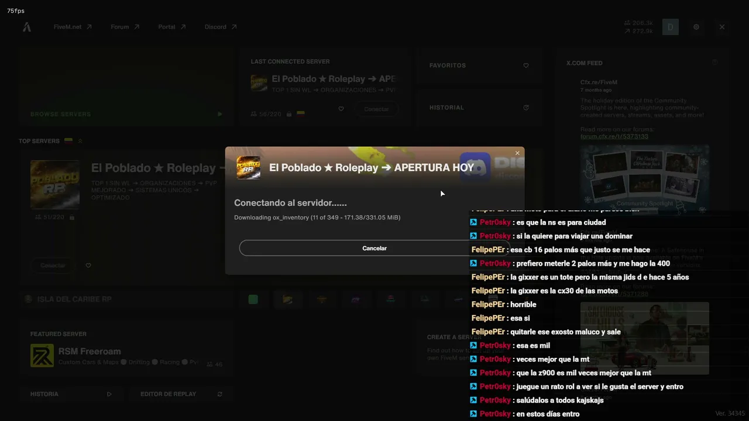This screenshot has height=421, width=749.
Task: Click badge icon beside 'es que la ns es para ciudad'
Action: pyautogui.click(x=474, y=222)
